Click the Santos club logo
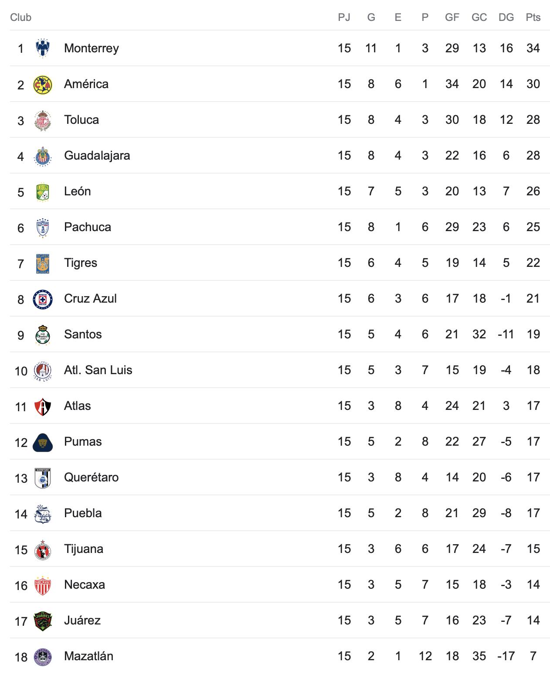The height and width of the screenshot is (689, 550). (x=43, y=334)
